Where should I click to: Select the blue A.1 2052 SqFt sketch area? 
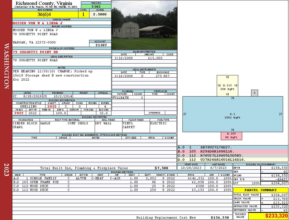pos(233,114)
